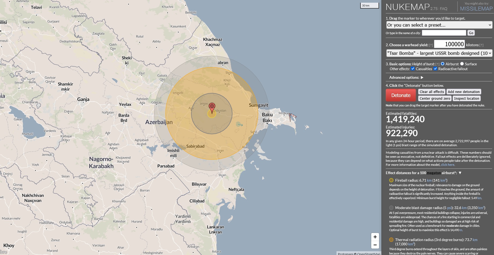This screenshot has height=255, width=494.
Task: Toggle the Radioactive fallout checkbox
Action: [435, 69]
